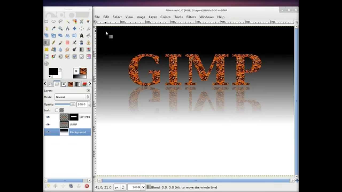
Task: Open the layer Mode dropdown
Action: (x=72, y=97)
